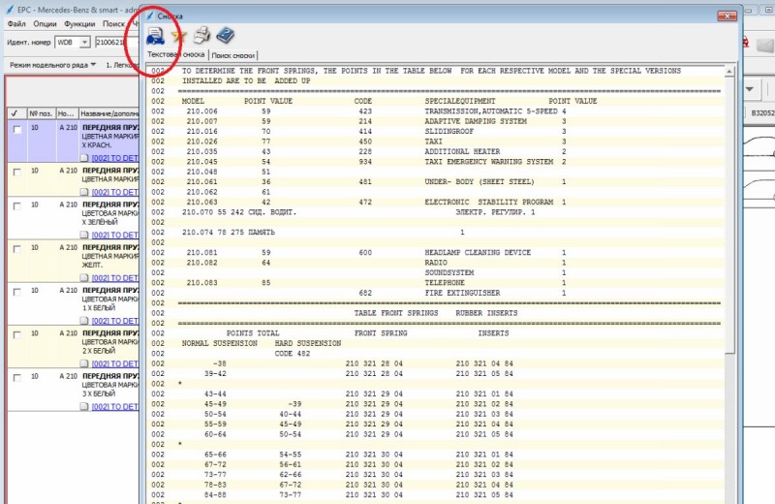Open the Опции menu

click(45, 23)
